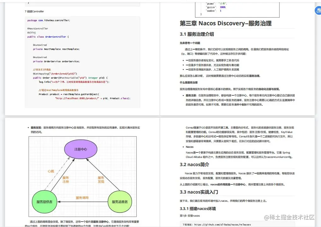Click the @RestController annotation line
The width and height of the screenshot is (321, 227).
pyautogui.click(x=38, y=28)
